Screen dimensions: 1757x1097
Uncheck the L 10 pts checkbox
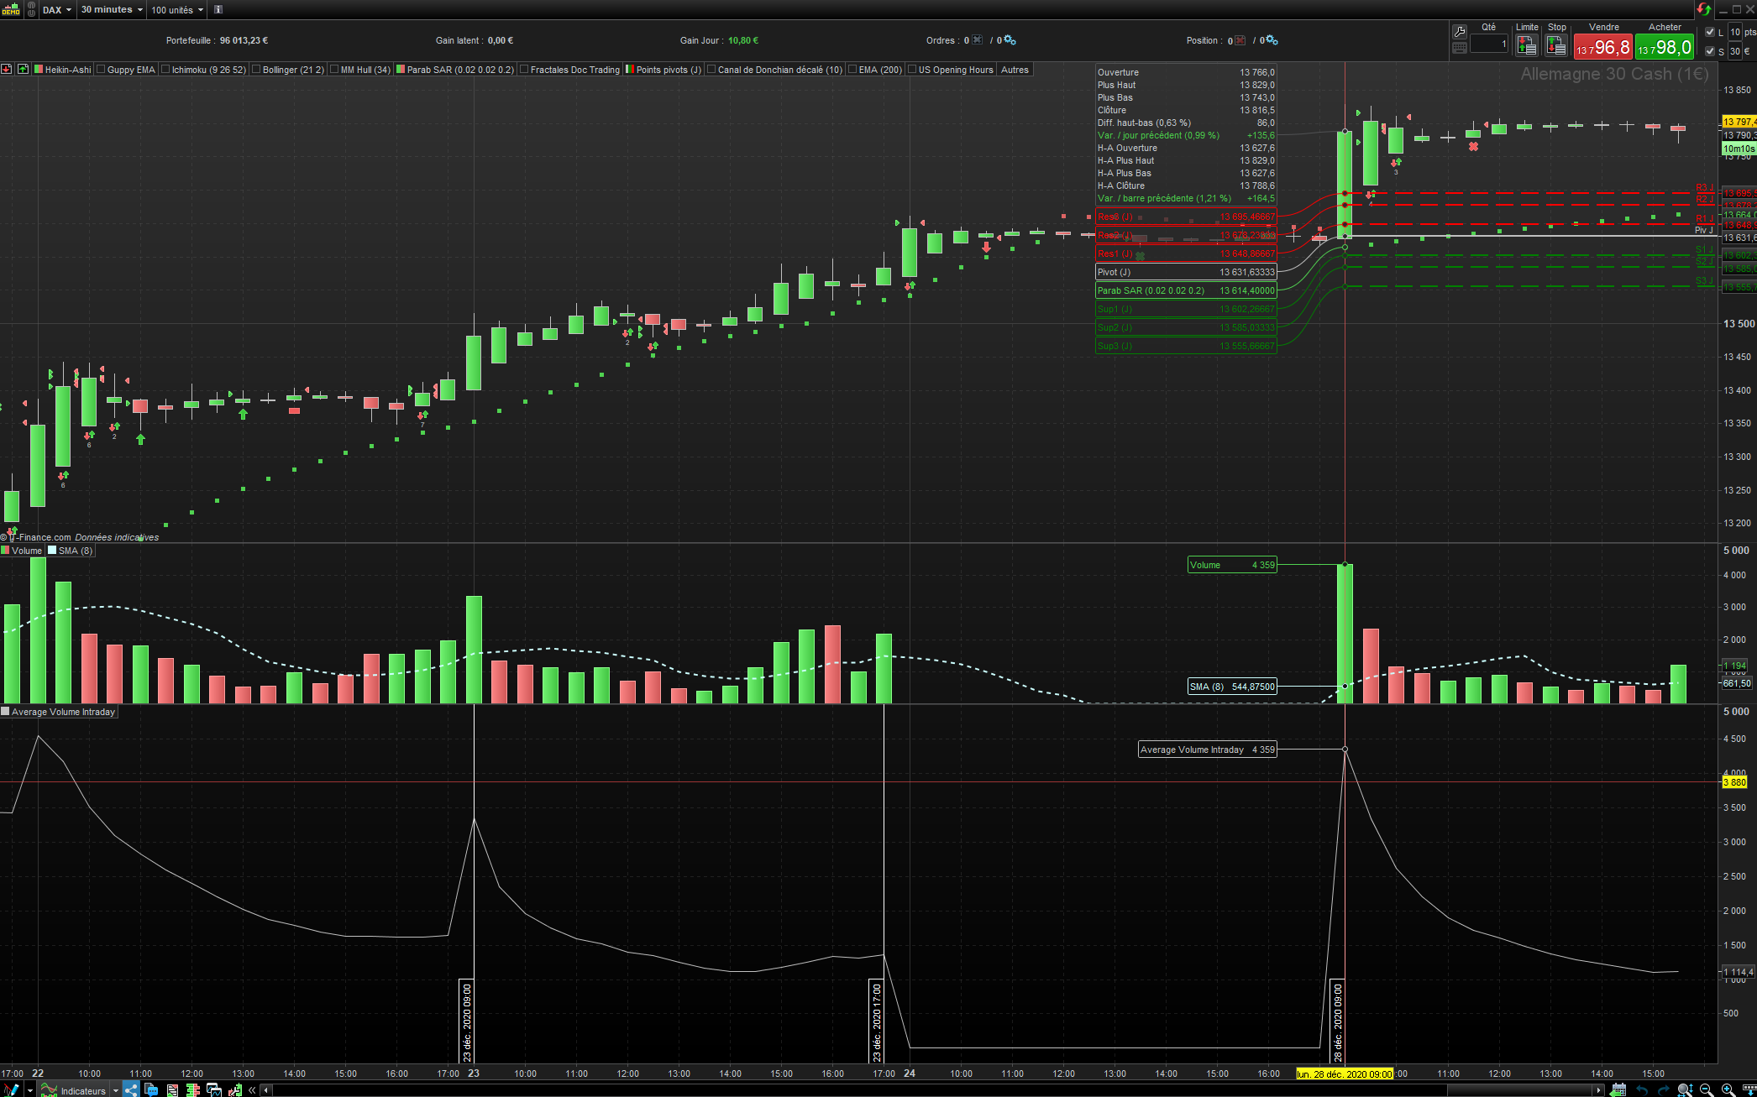click(x=1710, y=32)
